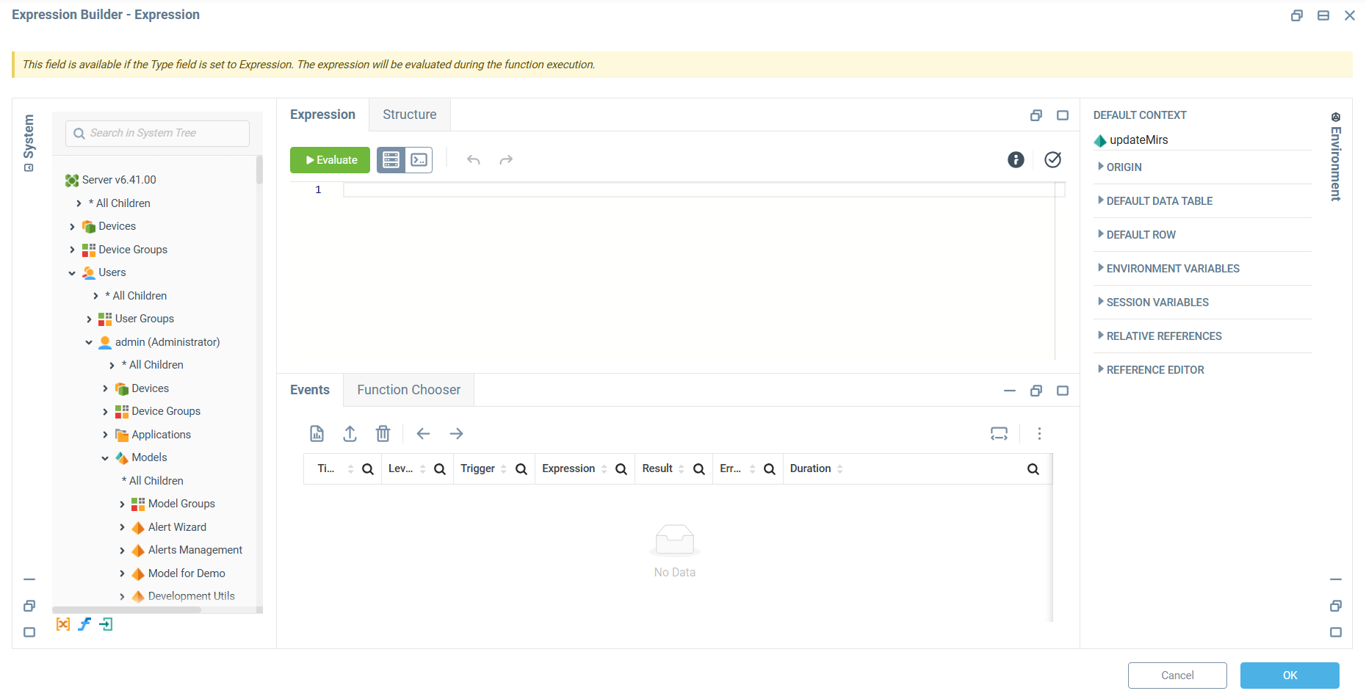The image size is (1366, 699).
Task: Switch to the Structure tab
Action: coord(410,115)
